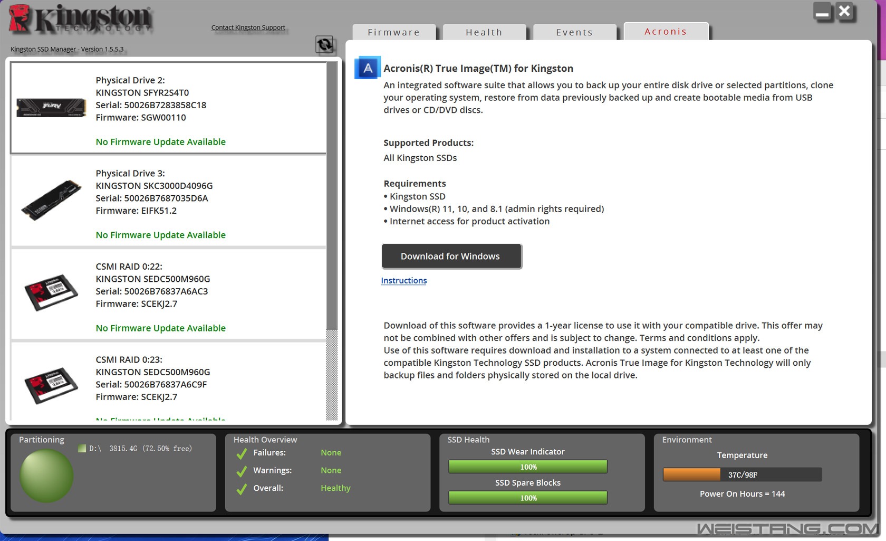
Task: Click the Power On Hours = 144 value
Action: (x=742, y=494)
